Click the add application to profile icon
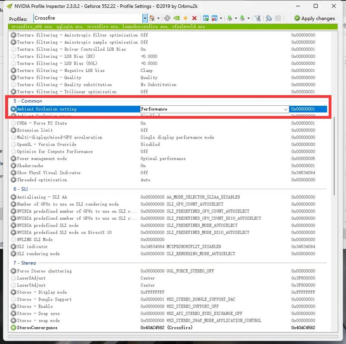The height and width of the screenshot is (344, 346). point(206,18)
